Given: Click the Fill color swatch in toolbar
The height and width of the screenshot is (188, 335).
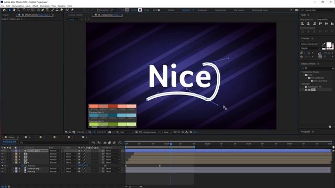Looking at the screenshot, I should point(127,10).
